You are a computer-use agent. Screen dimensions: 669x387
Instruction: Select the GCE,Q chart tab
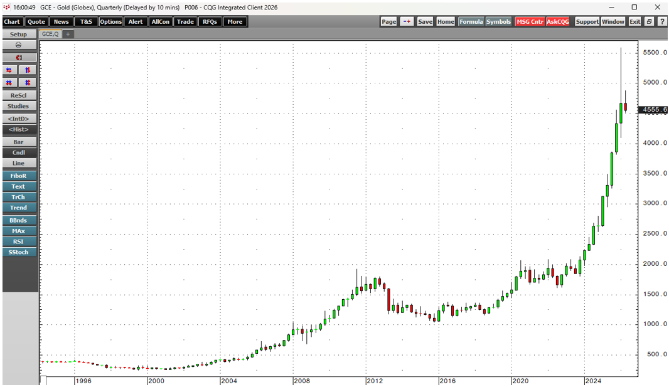point(50,34)
